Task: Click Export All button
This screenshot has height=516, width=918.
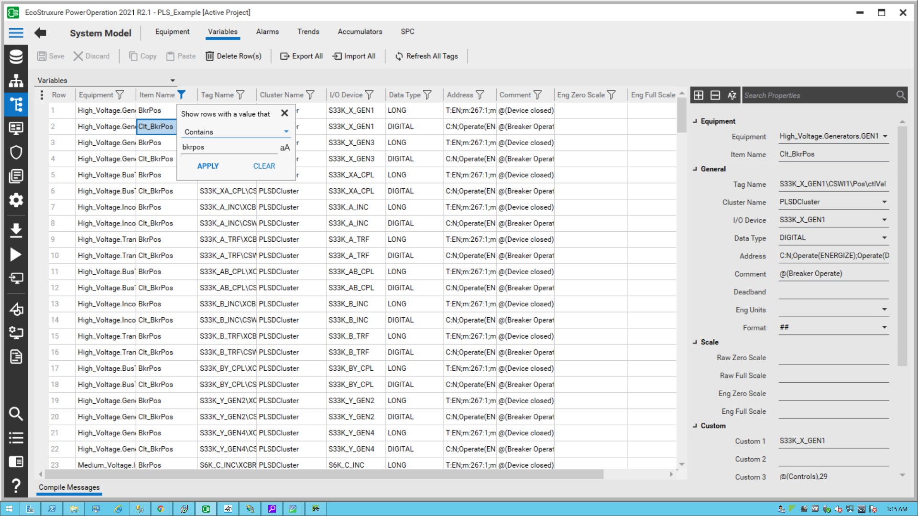Action: (x=301, y=56)
